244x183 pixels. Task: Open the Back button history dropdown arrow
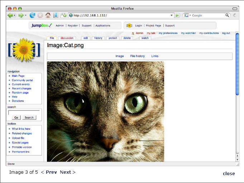pyautogui.click(x=14, y=15)
